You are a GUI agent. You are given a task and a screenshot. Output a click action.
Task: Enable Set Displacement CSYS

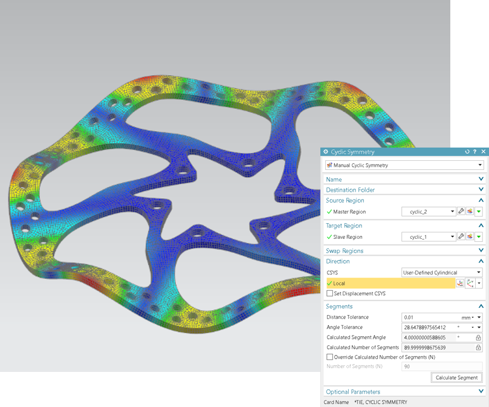(329, 293)
